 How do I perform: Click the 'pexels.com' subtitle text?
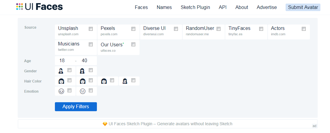(x=109, y=34)
